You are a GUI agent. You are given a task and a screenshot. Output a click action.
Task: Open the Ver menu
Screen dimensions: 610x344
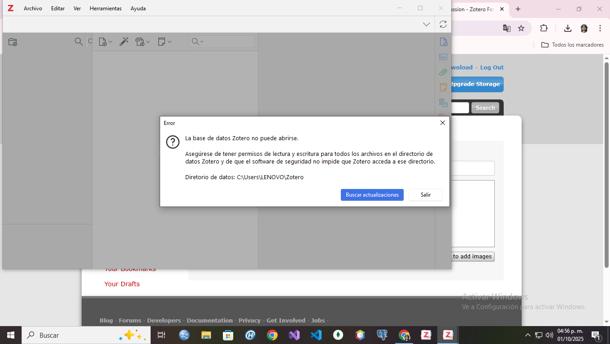(x=77, y=9)
